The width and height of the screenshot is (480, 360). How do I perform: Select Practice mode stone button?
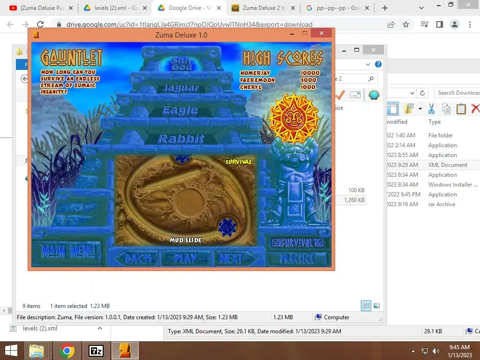[297, 259]
